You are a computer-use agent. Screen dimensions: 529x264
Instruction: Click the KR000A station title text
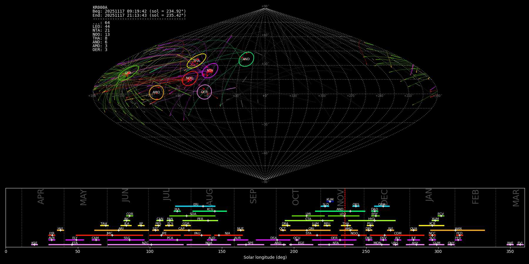coord(100,8)
